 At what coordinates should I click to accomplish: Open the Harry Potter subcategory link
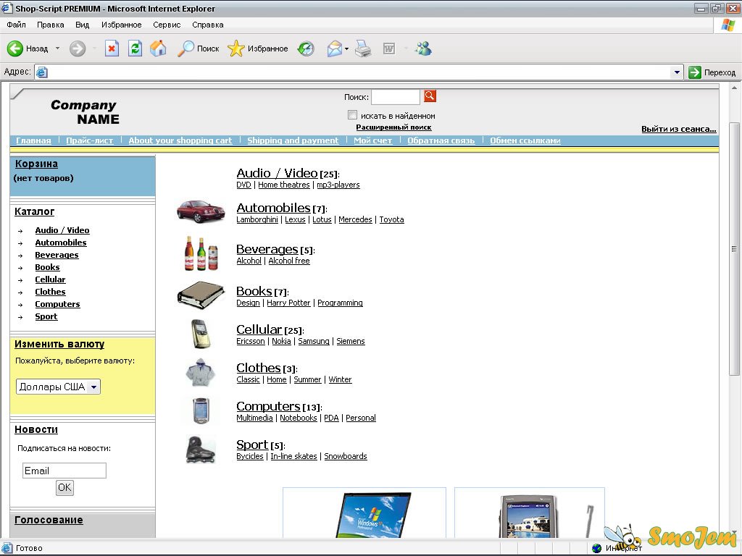pos(288,303)
